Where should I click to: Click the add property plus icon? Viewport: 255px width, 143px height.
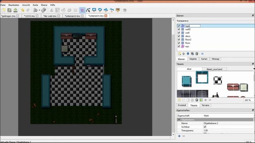pyautogui.click(x=179, y=136)
